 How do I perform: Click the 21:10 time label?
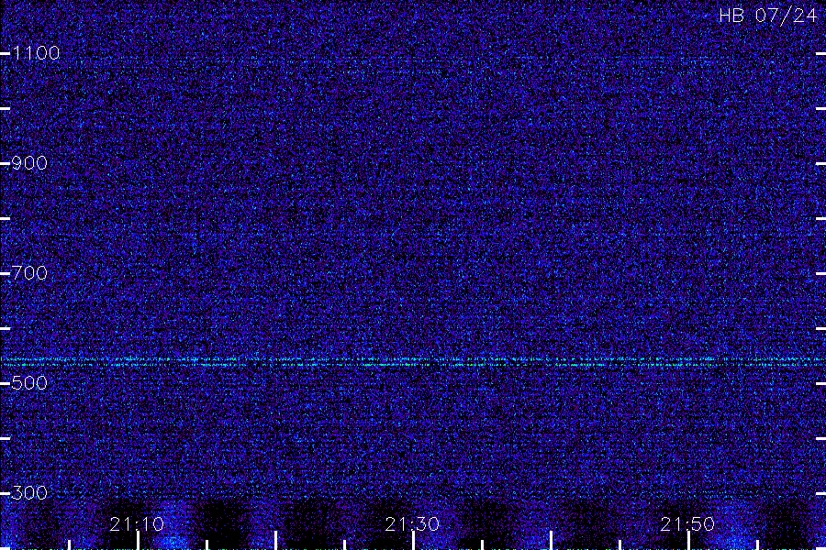[137, 524]
